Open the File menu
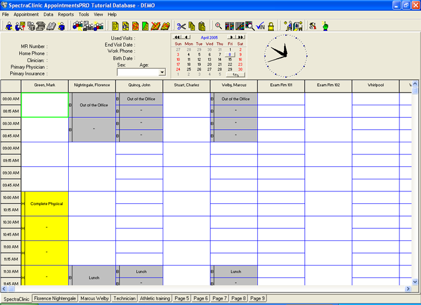This screenshot has height=305, width=421. click(x=5, y=14)
